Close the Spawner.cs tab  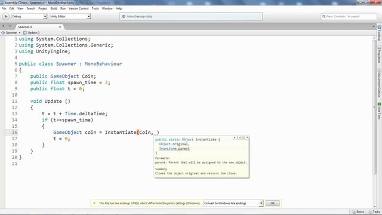pyautogui.click(x=60, y=27)
